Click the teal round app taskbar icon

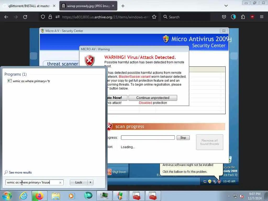point(88,196)
